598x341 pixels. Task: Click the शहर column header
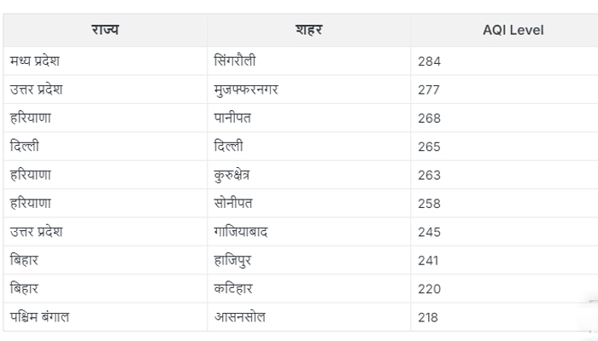[308, 30]
